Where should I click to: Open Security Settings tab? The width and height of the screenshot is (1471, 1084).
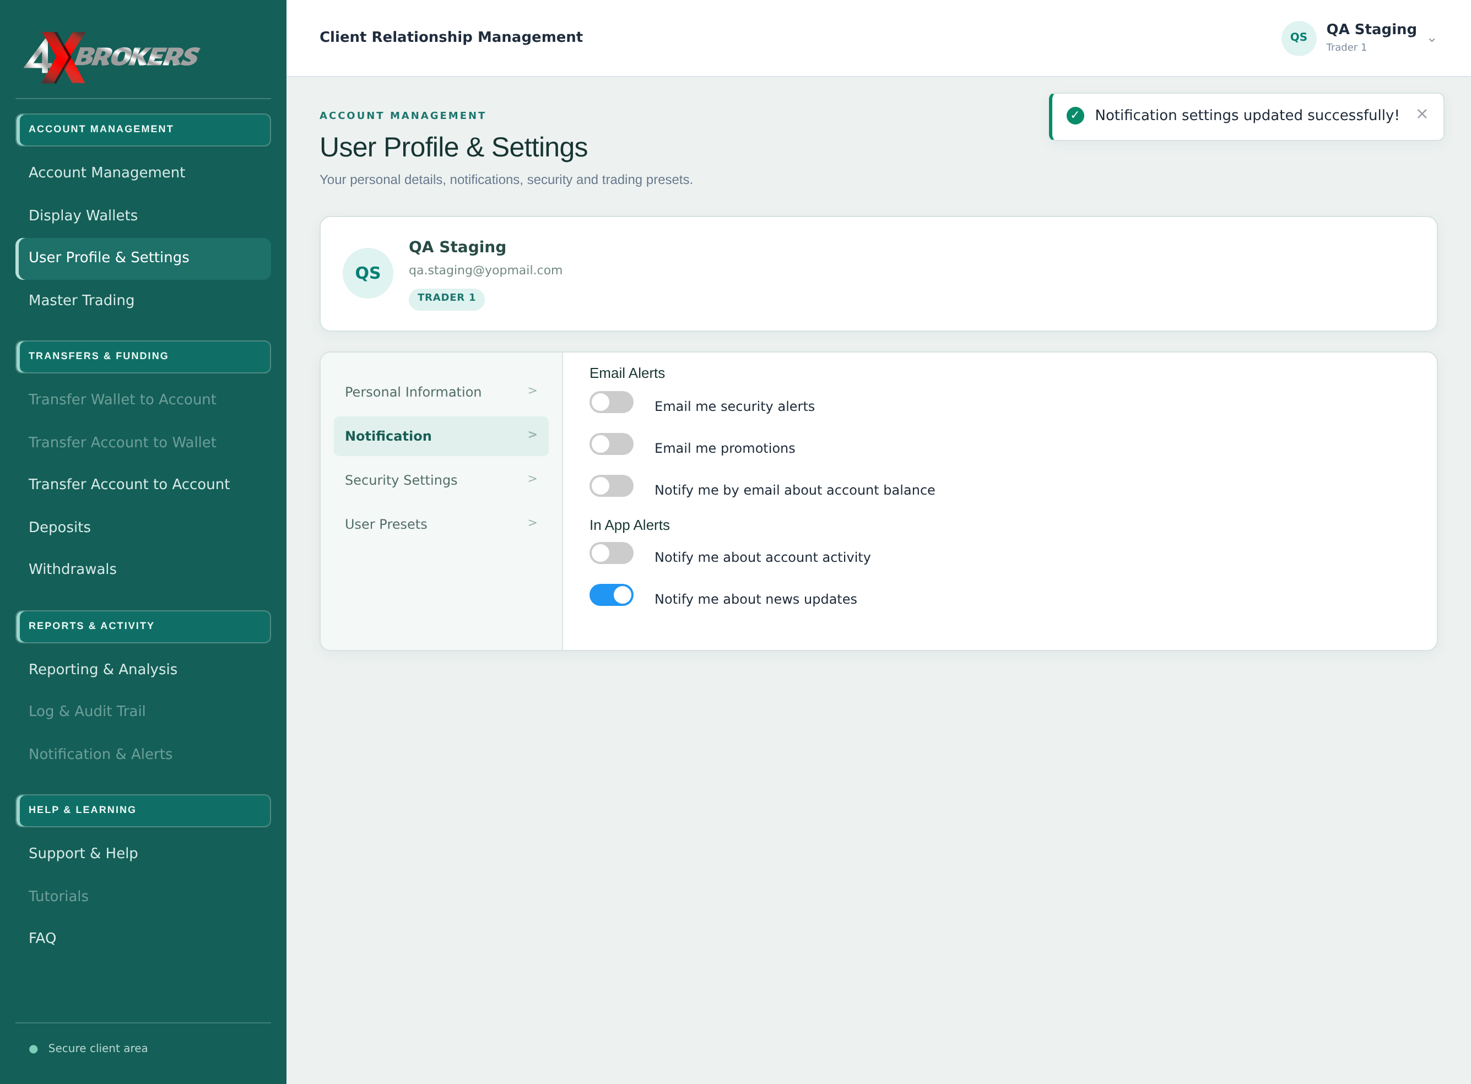point(441,480)
